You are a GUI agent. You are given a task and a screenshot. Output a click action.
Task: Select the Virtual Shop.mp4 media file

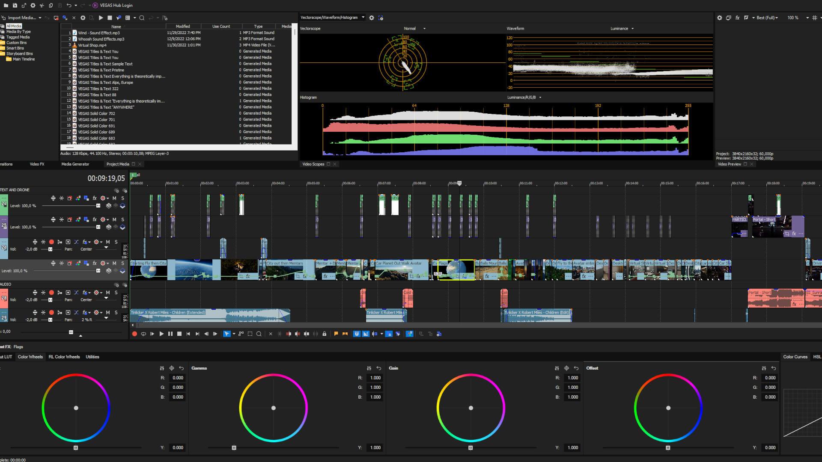(92, 45)
